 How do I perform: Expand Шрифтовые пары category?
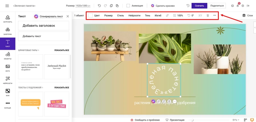(x=28, y=50)
